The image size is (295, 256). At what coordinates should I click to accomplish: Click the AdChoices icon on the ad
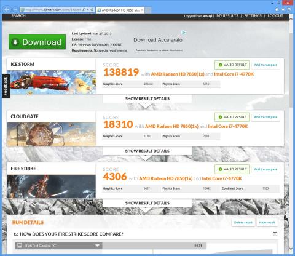tap(184, 33)
